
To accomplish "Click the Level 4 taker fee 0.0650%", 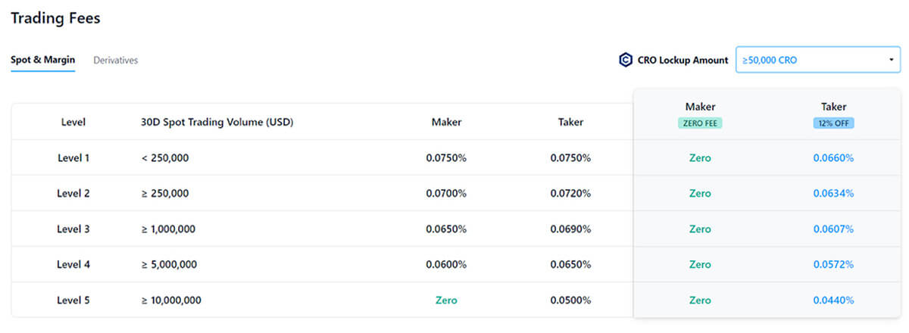I will (x=570, y=265).
